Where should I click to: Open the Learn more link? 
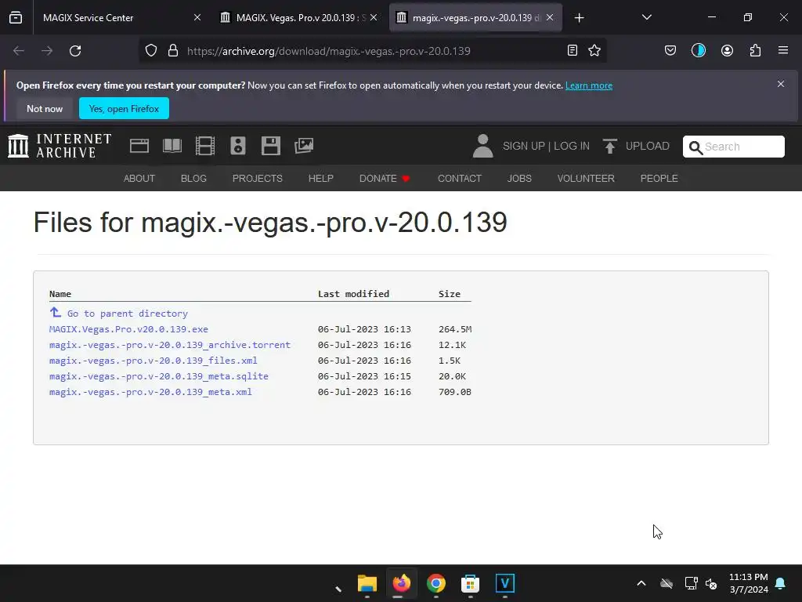(589, 85)
